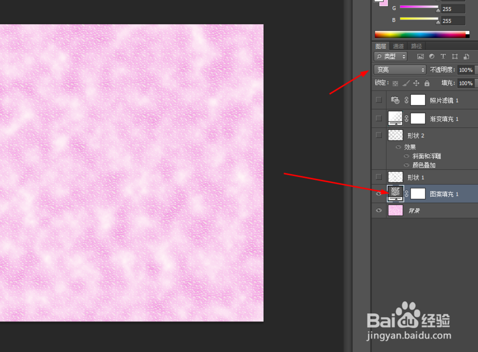This screenshot has height=352, width=478.
Task: Open the 类型 layer filter dropdown
Action: point(391,56)
